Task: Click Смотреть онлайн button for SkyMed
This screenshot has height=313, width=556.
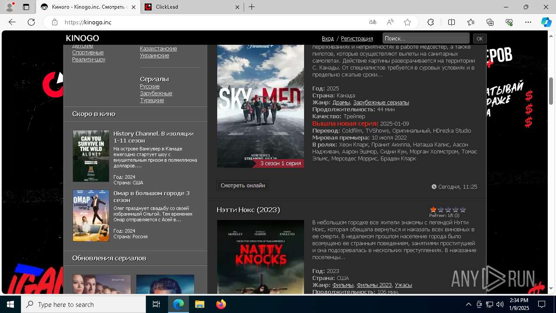Action: tap(243, 186)
